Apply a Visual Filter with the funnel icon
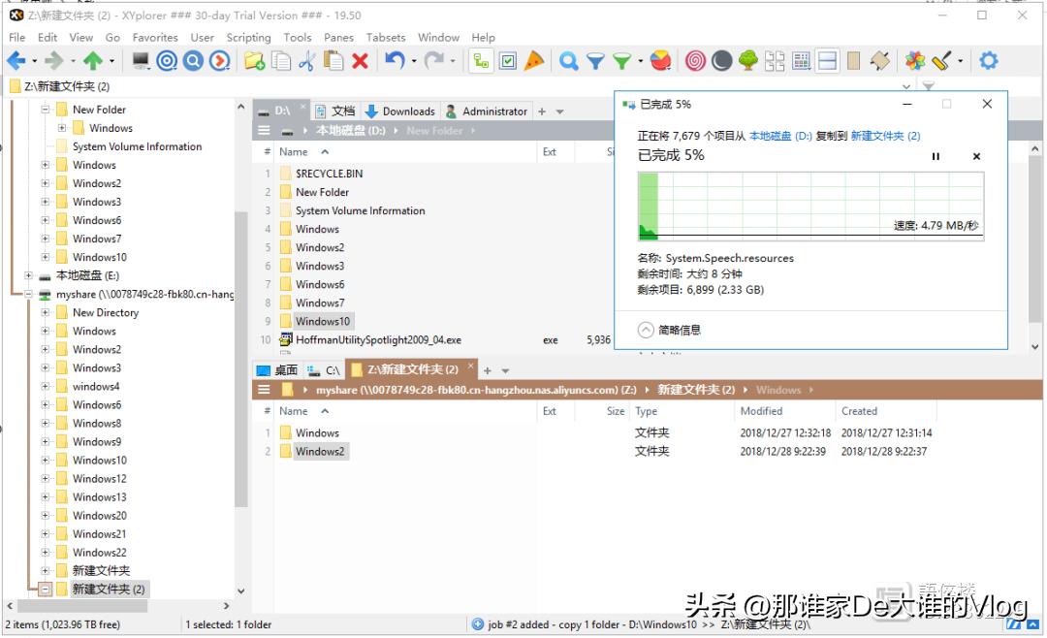The width and height of the screenshot is (1047, 638). point(596,60)
